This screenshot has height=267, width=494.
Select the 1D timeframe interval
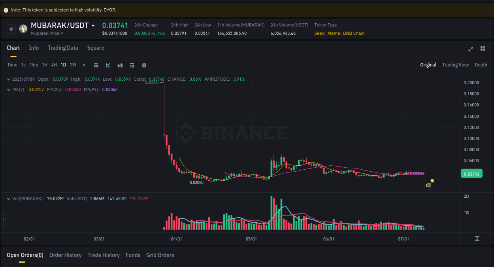click(x=63, y=64)
